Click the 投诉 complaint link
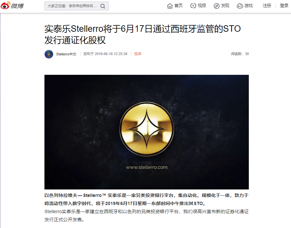Image resolution: width=291 pixels, height=228 pixels. (138, 54)
